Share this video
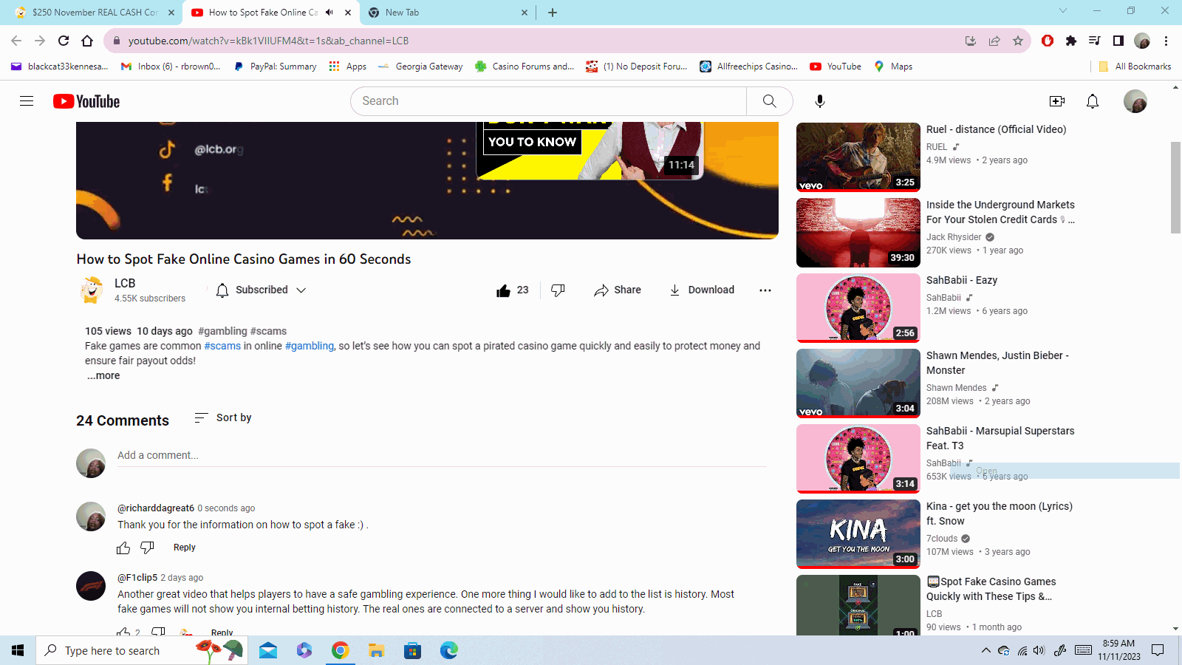 click(618, 290)
